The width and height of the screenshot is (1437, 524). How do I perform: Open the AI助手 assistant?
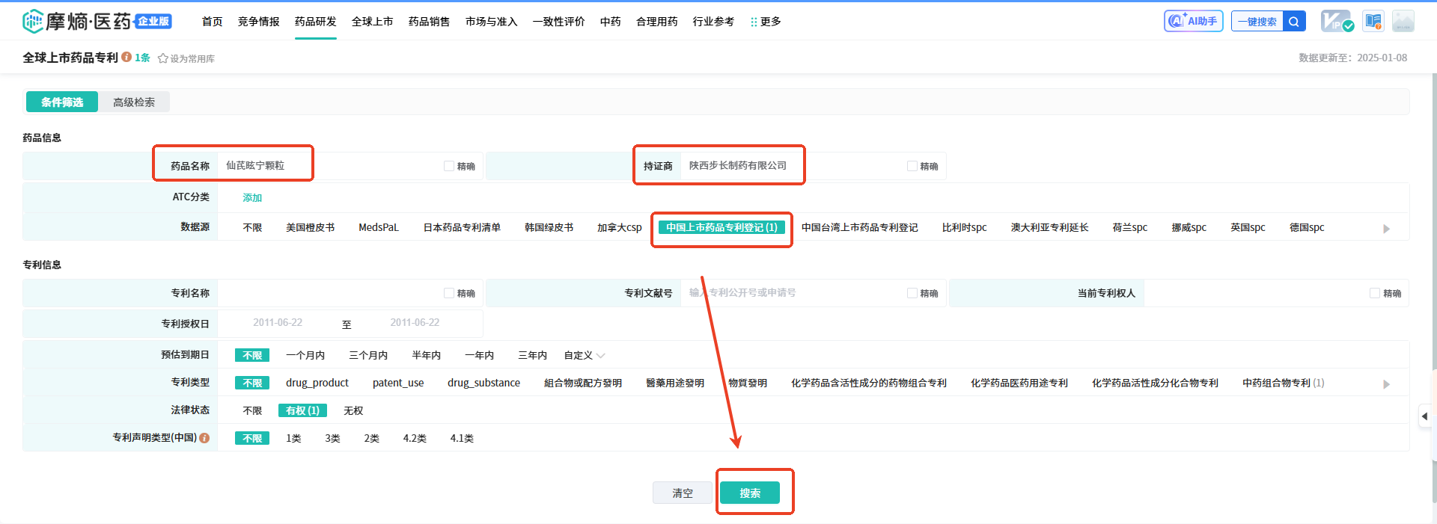pyautogui.click(x=1194, y=21)
